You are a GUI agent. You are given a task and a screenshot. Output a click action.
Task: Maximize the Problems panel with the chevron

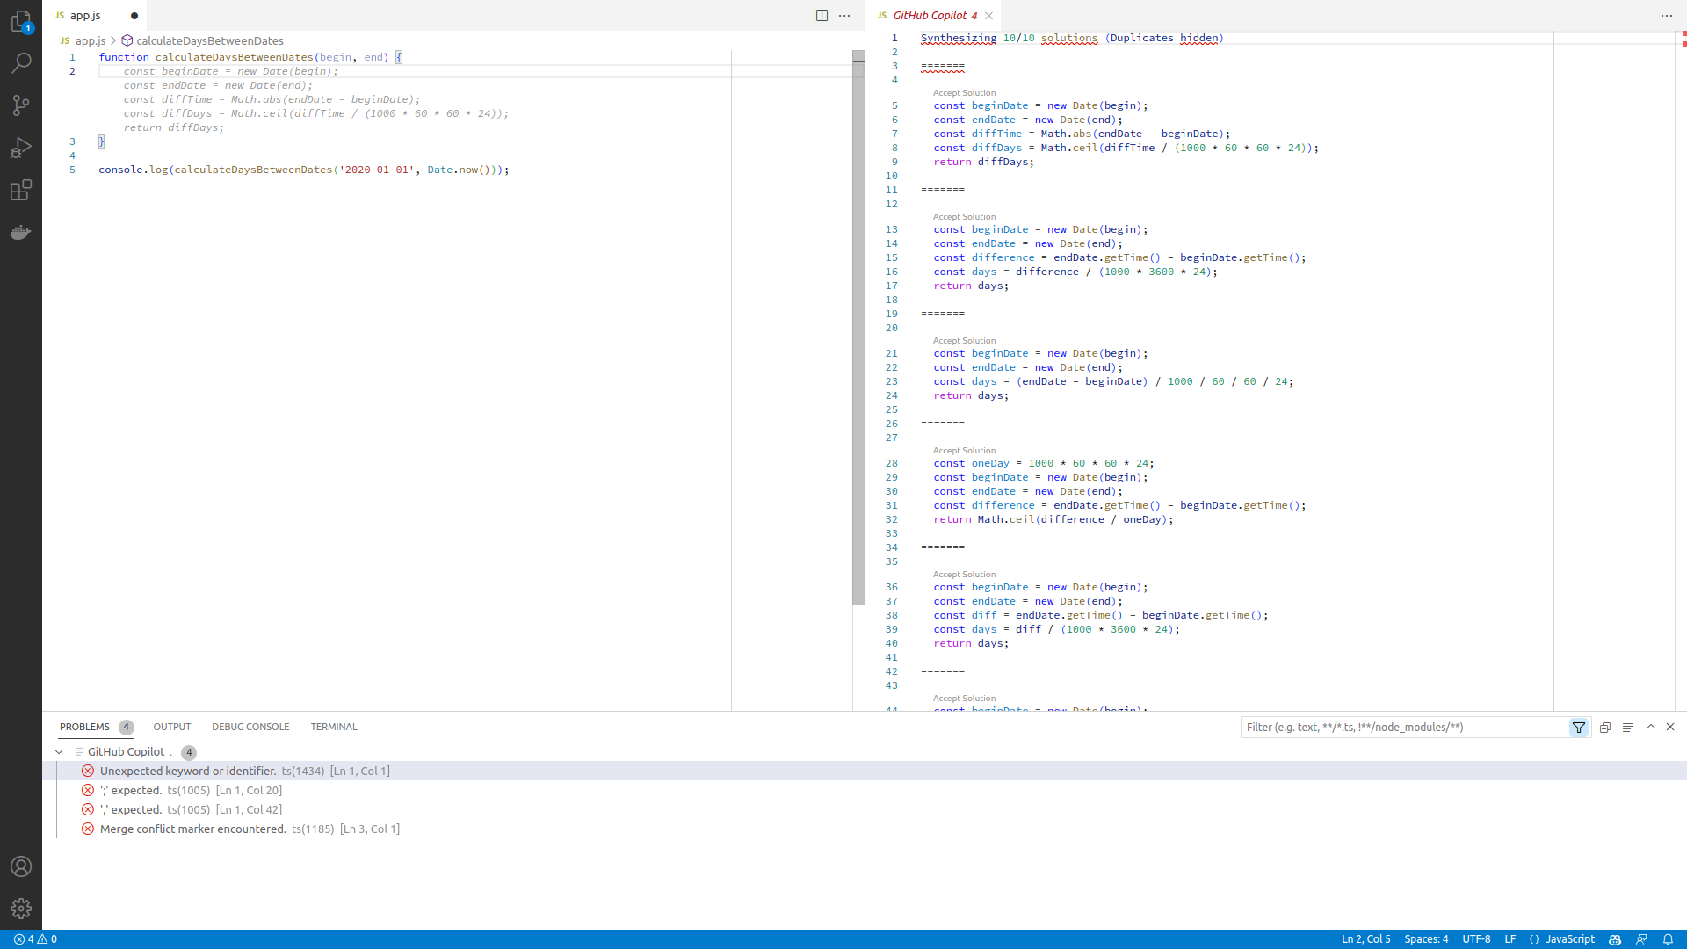(1650, 727)
